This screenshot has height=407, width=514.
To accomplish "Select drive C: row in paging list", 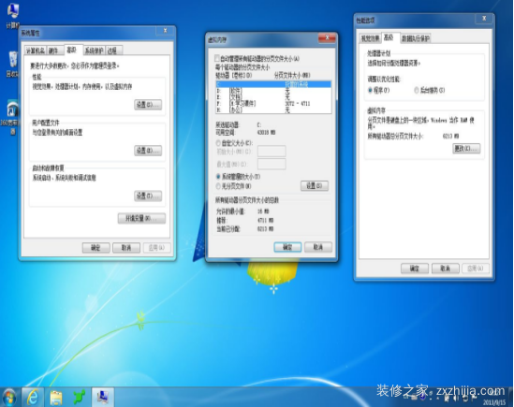I will point(273,84).
